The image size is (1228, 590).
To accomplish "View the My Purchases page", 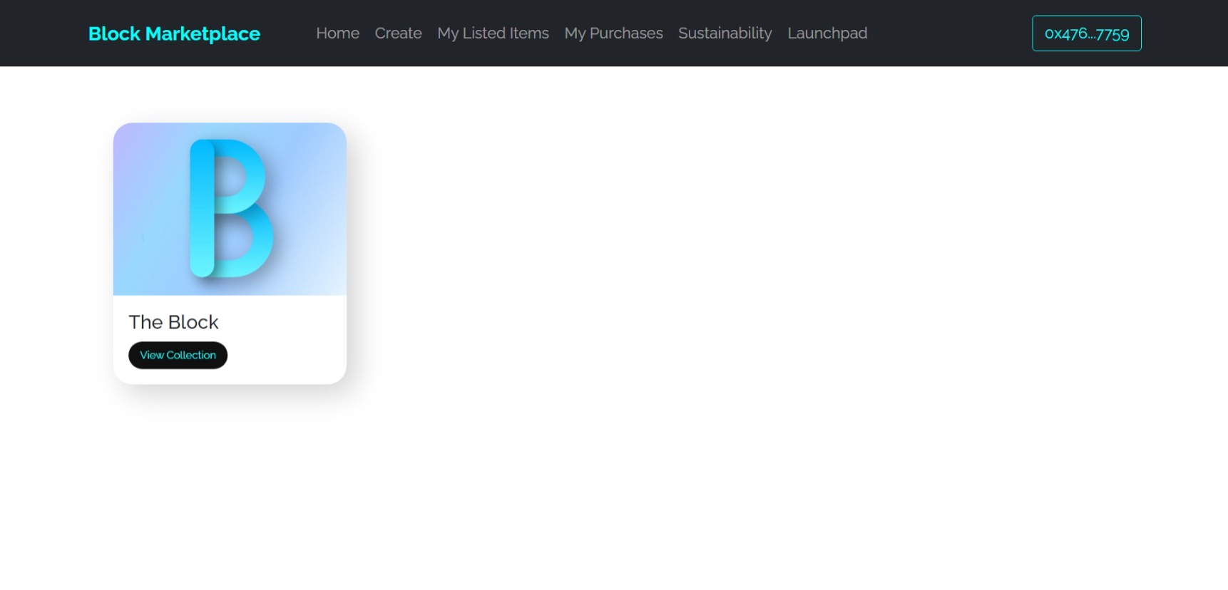I will [x=614, y=33].
